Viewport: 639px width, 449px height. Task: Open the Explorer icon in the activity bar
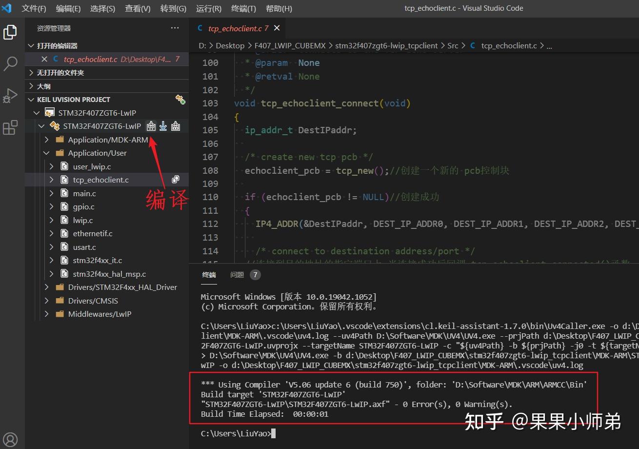point(10,32)
